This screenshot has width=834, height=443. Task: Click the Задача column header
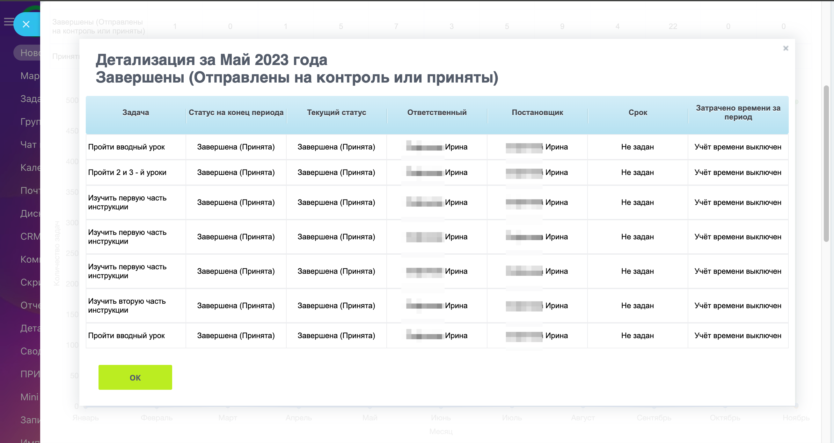coord(135,113)
